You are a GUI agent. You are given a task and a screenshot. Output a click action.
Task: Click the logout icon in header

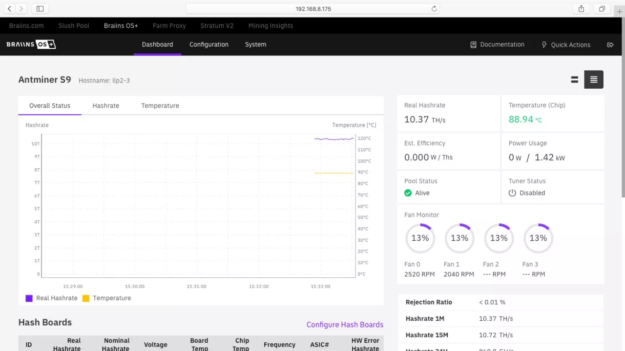(x=610, y=45)
